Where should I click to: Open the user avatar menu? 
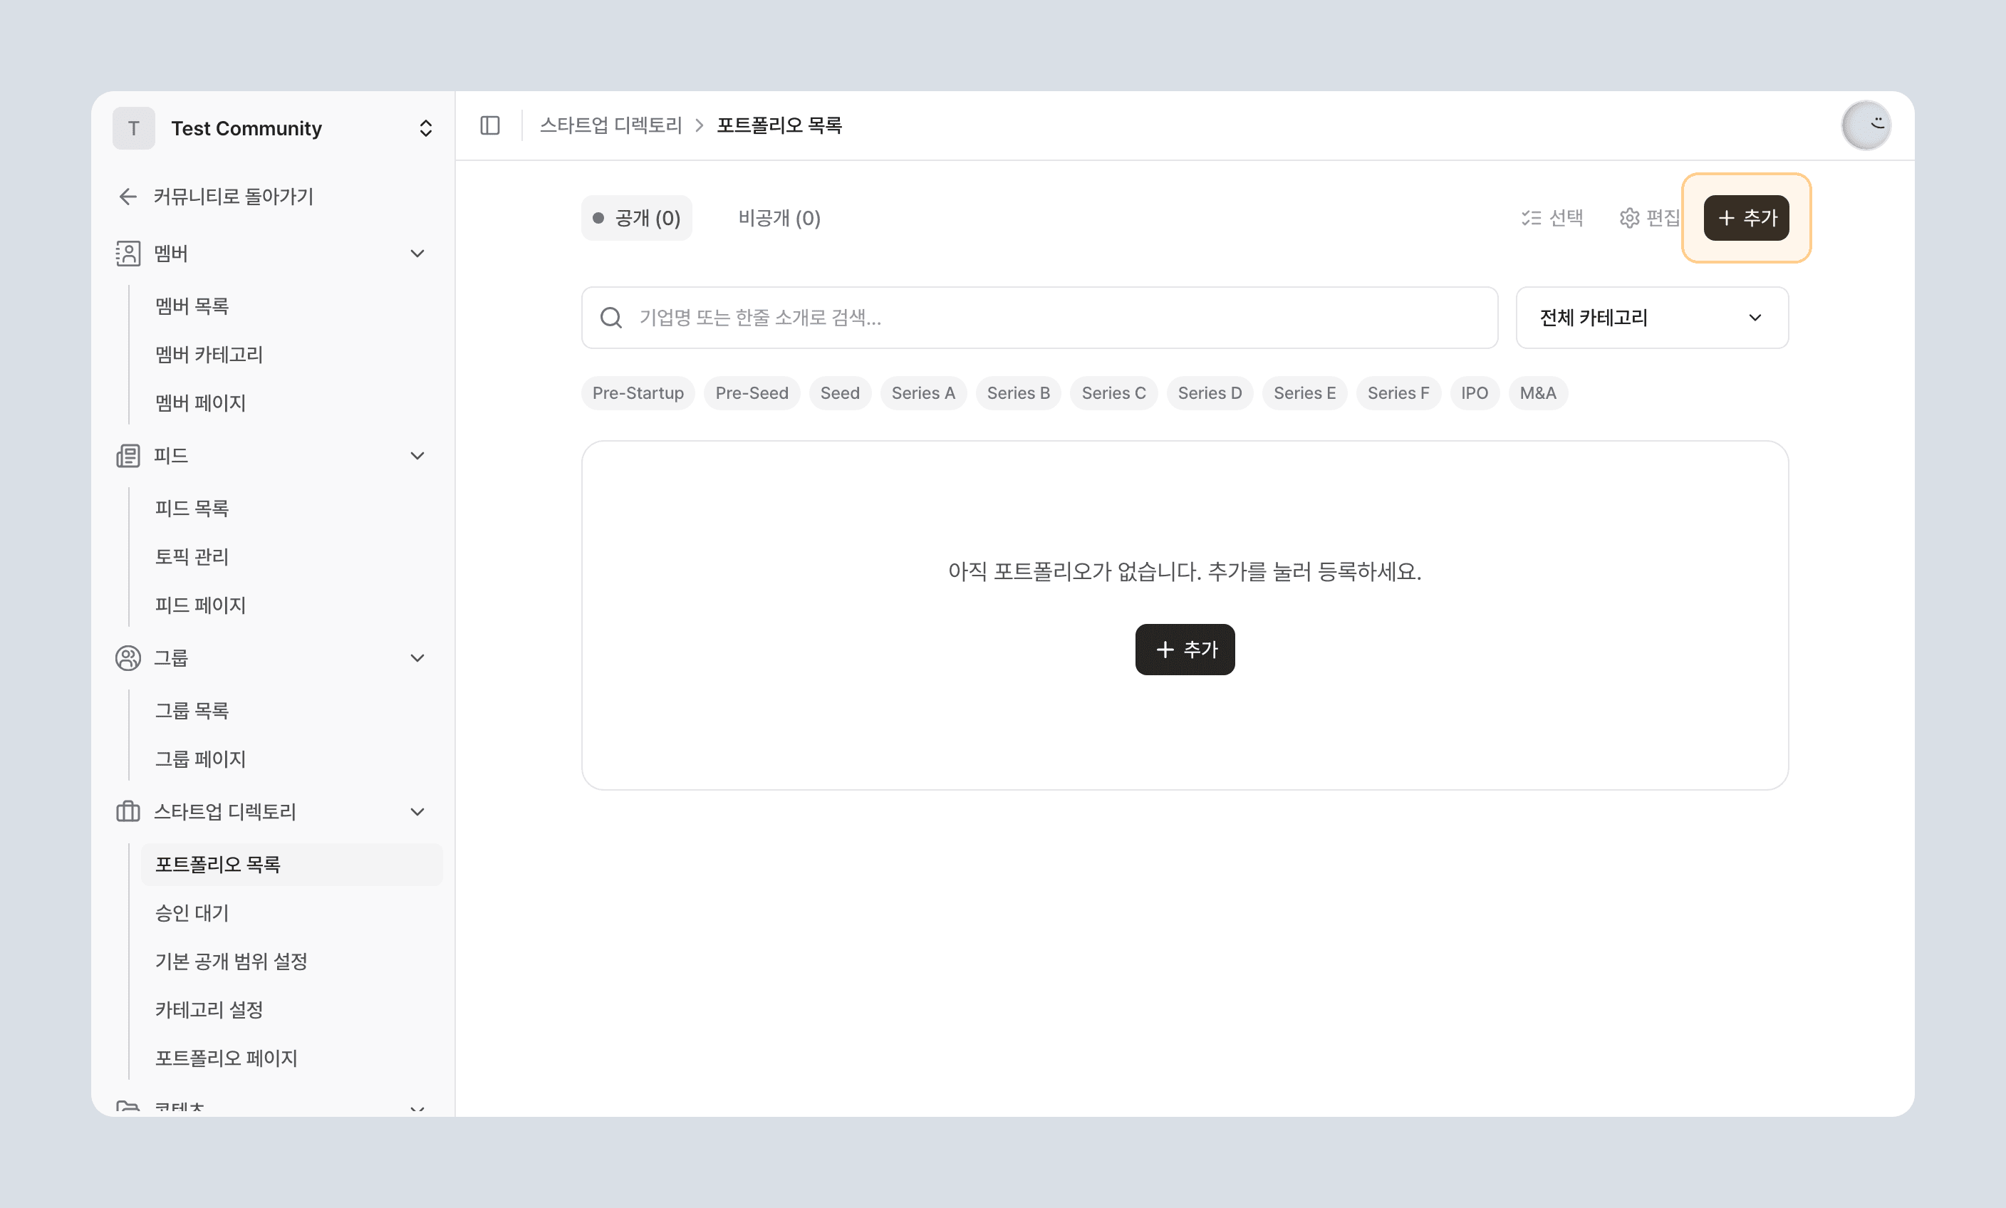pyautogui.click(x=1866, y=125)
